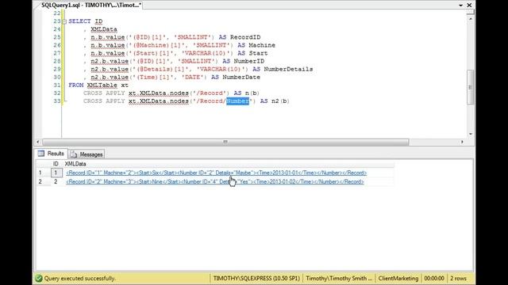Click XMLData column on line 24
Image resolution: width=508 pixels, height=285 pixels.
pyautogui.click(x=104, y=29)
